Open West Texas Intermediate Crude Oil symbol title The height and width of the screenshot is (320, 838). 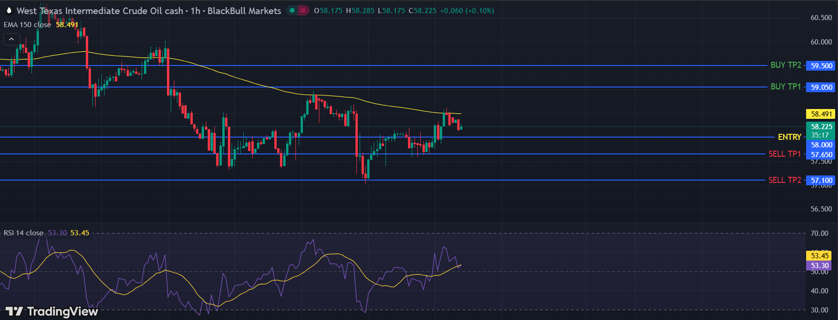point(99,10)
